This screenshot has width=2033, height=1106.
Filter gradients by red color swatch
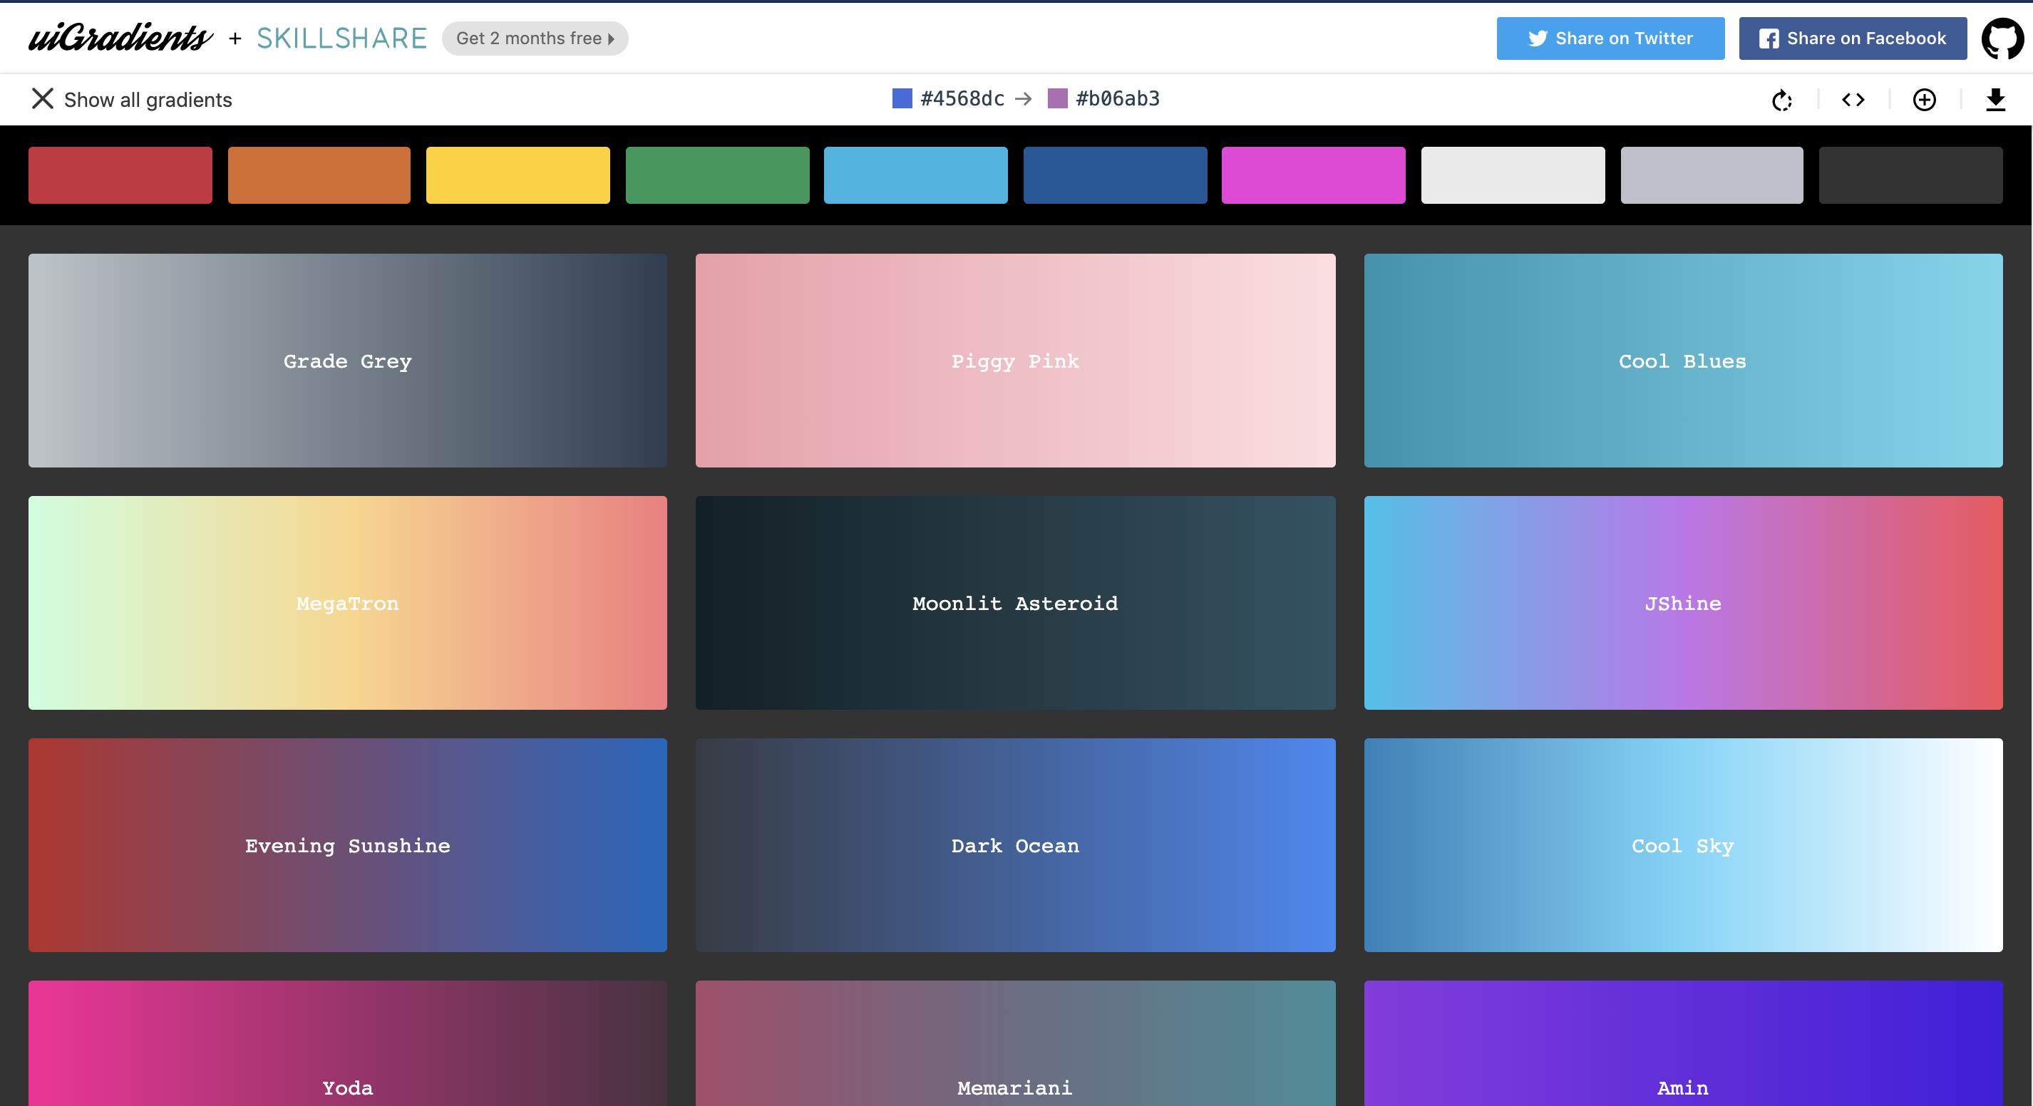click(x=120, y=175)
